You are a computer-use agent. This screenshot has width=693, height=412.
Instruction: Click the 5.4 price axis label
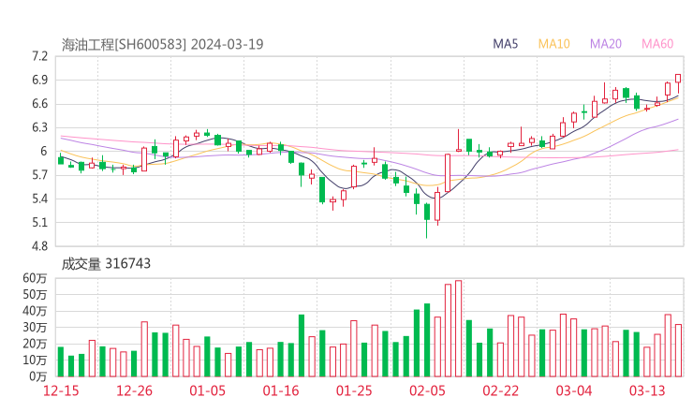point(39,199)
